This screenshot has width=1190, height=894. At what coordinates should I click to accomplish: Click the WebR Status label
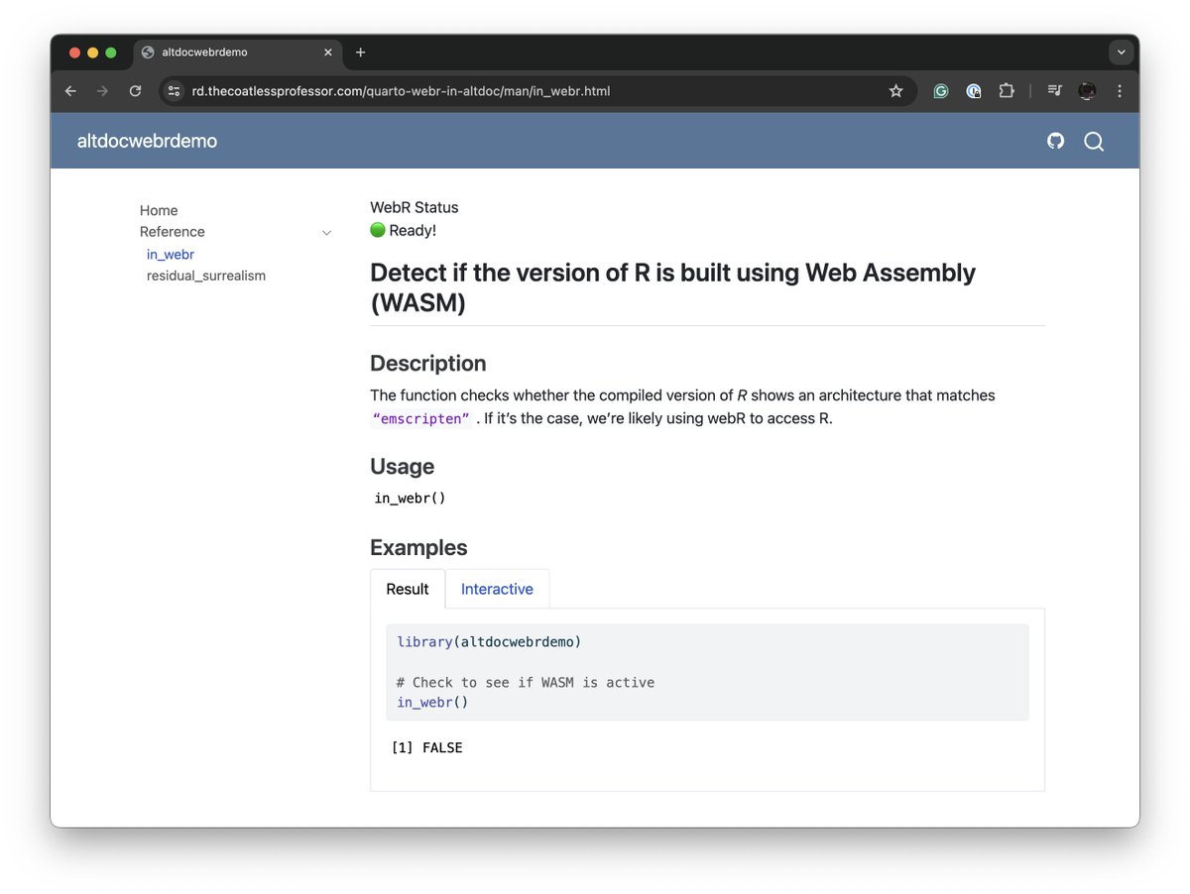[415, 207]
